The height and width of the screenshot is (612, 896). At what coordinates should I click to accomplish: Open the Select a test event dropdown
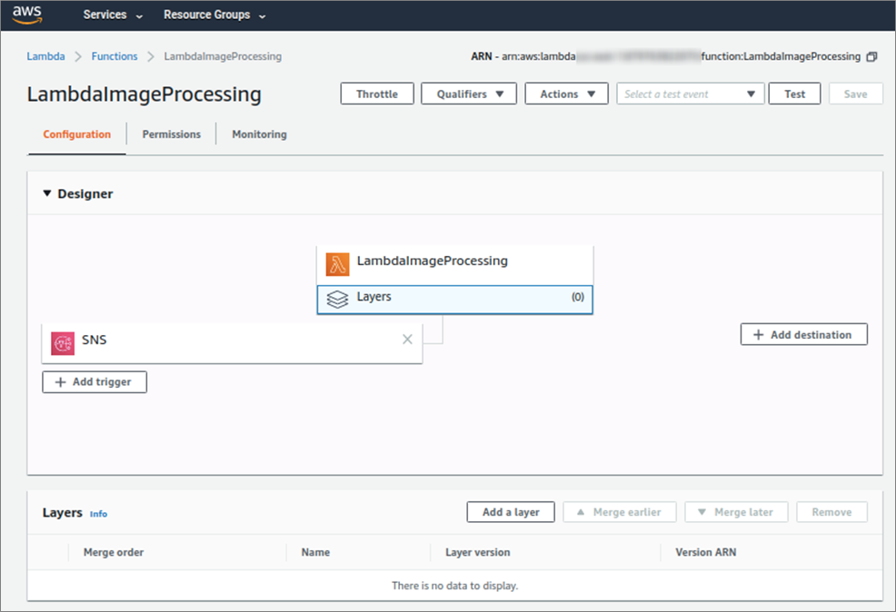pyautogui.click(x=690, y=93)
